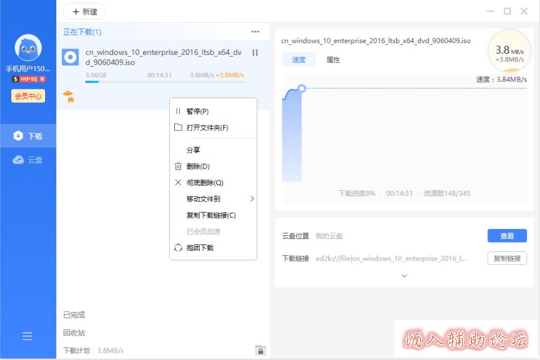Open the VIP10 membership badge
Viewport: 540px width, 360px height.
click(x=28, y=79)
